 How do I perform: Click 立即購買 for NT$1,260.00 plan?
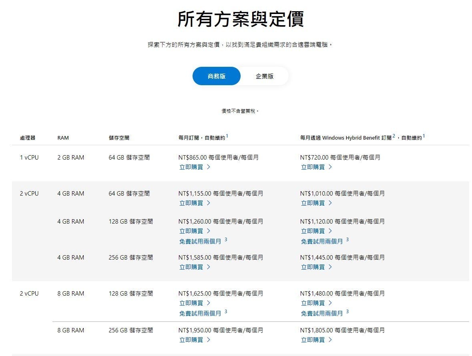coord(195,231)
